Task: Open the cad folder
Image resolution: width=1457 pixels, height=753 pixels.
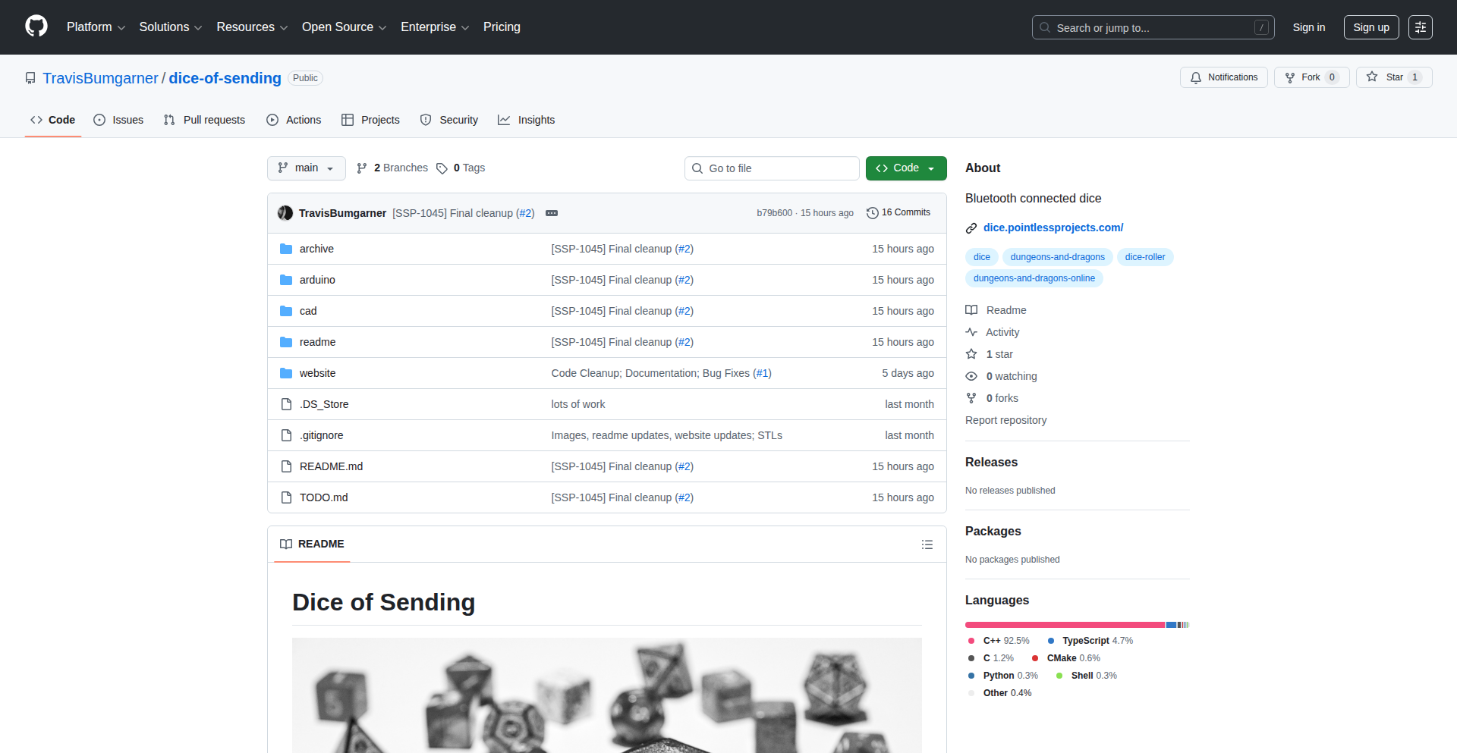Action: [308, 311]
